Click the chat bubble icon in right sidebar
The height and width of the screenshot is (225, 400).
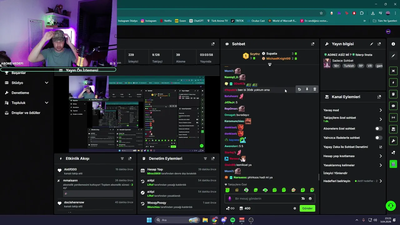[x=393, y=106]
